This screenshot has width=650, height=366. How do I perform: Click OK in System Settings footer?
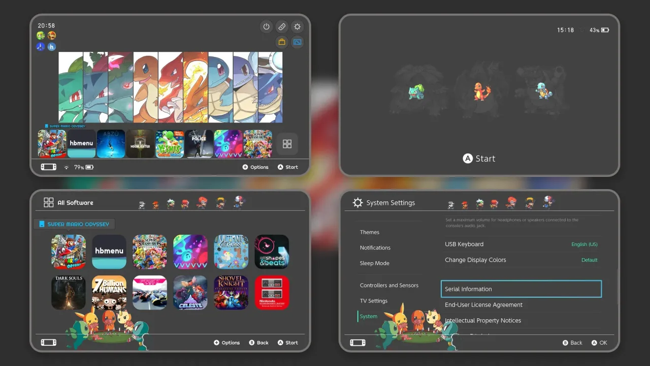(599, 343)
